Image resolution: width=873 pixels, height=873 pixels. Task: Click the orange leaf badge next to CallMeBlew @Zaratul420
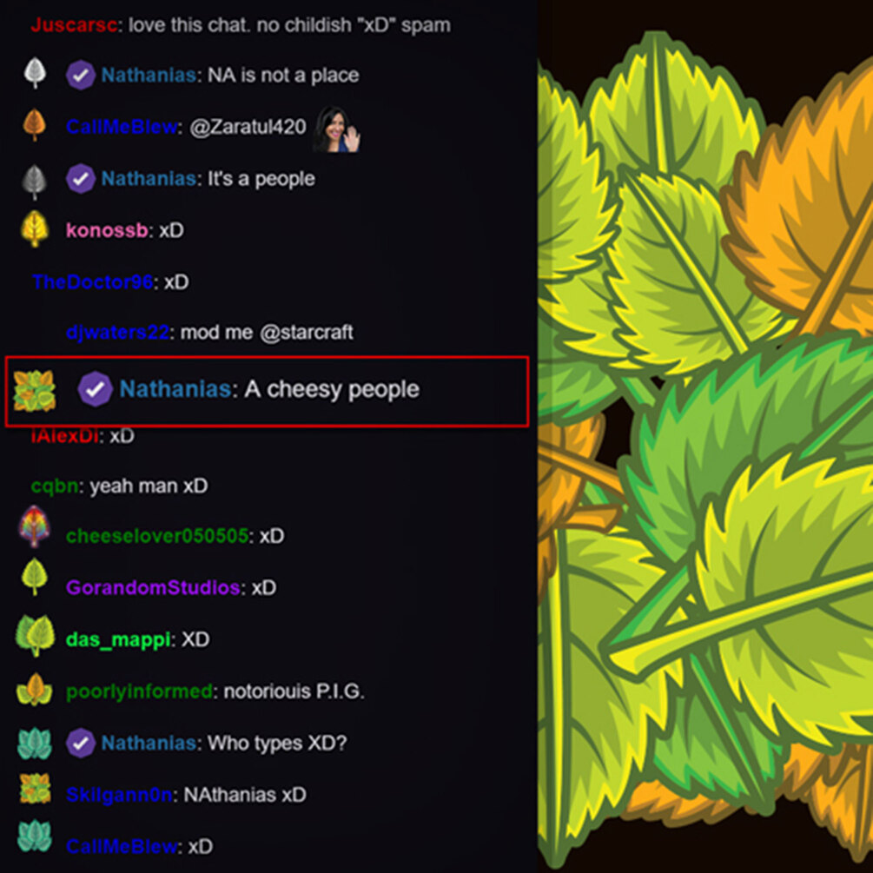click(35, 125)
